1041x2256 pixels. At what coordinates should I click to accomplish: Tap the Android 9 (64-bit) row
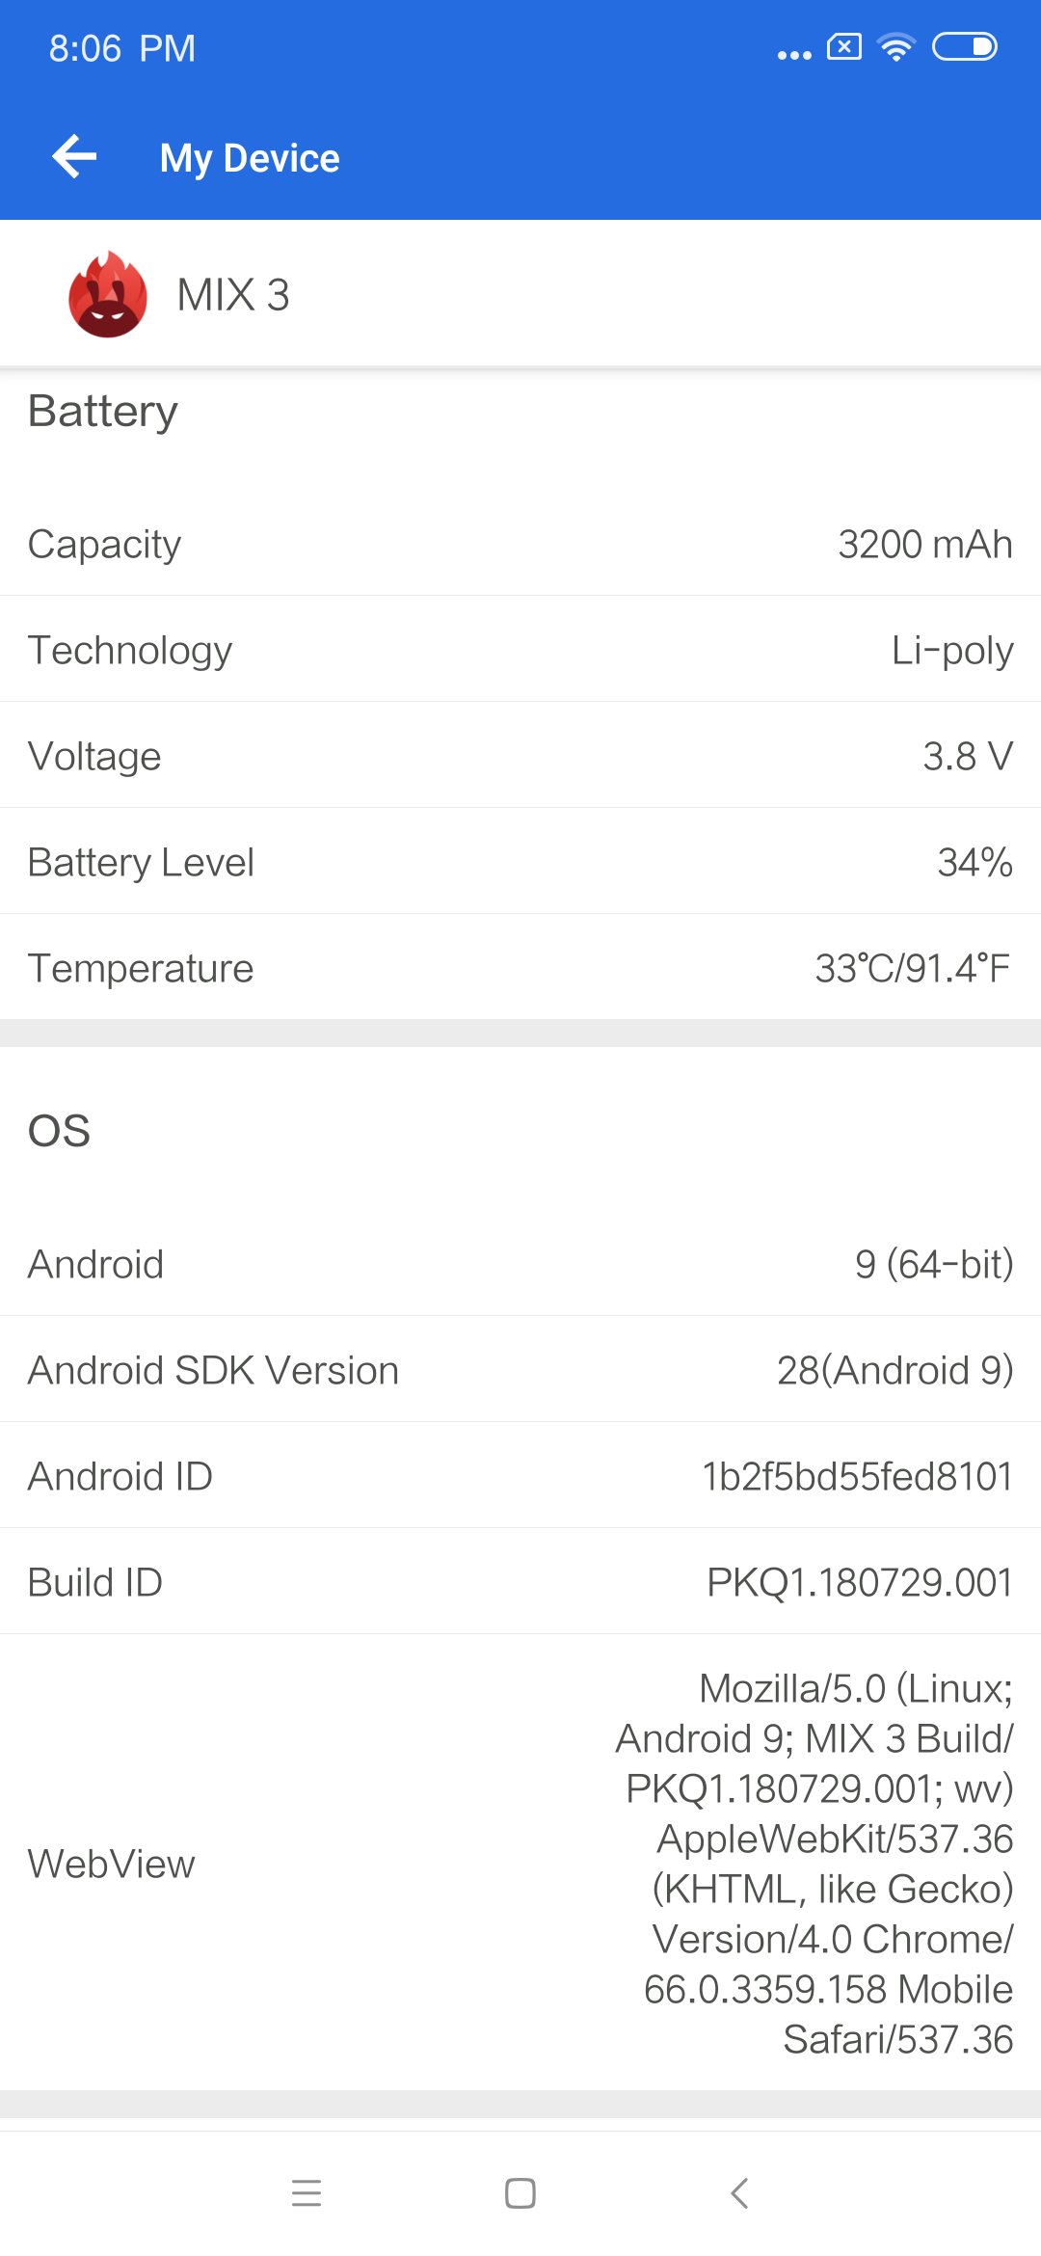pos(520,1264)
